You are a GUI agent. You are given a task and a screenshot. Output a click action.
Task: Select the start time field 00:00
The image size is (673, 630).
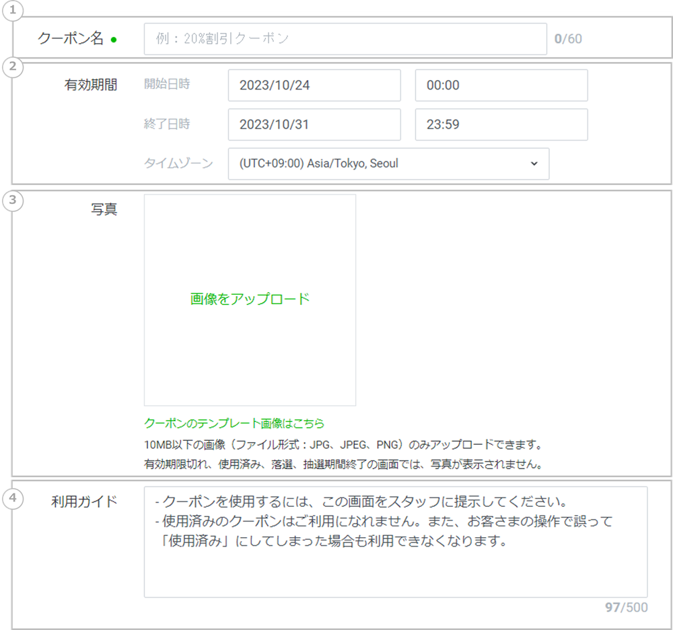501,85
